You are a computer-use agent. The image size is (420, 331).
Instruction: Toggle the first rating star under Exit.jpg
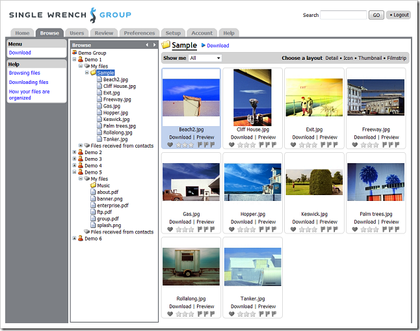pos(302,145)
